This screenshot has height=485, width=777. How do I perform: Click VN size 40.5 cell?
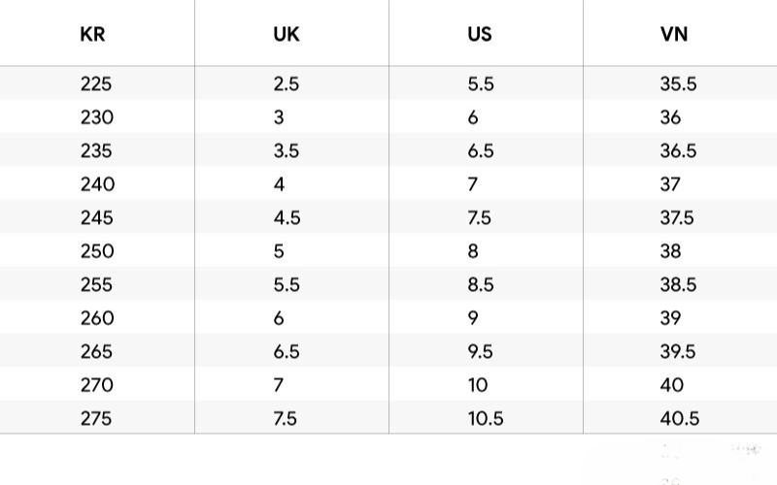(679, 418)
